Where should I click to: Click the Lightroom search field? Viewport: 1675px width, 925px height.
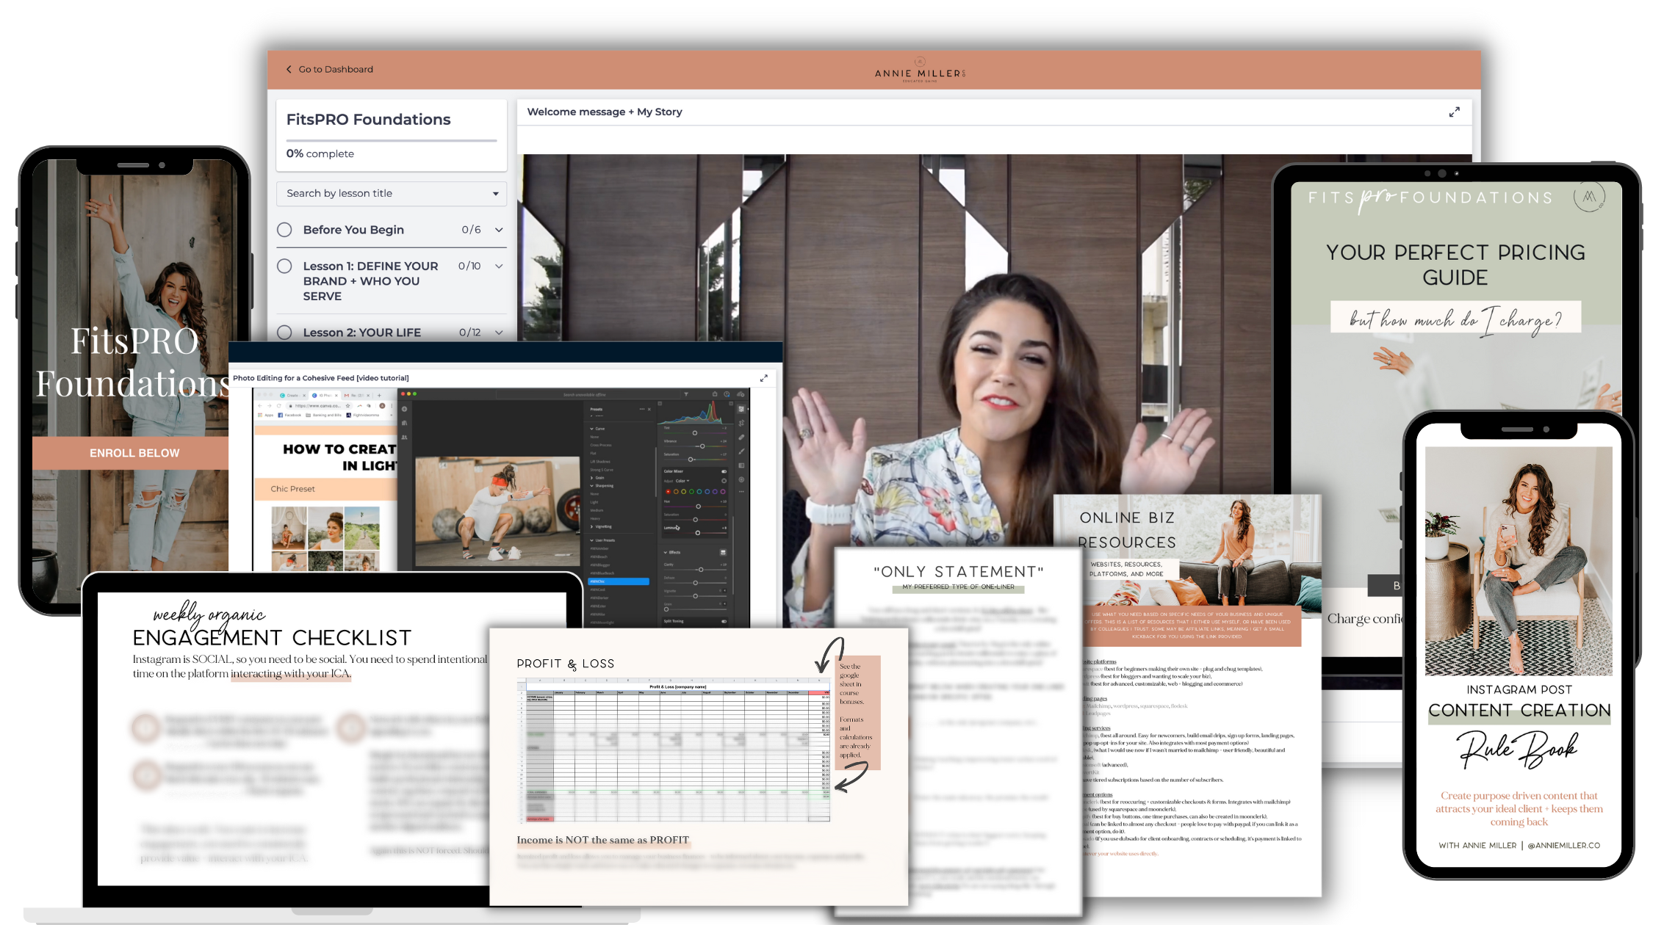click(x=588, y=394)
